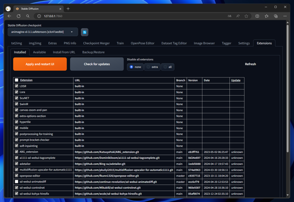
Task: Refresh the checkpoint list icon
Action: click(x=85, y=32)
